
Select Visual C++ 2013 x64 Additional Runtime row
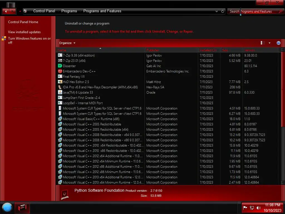pos(168,177)
